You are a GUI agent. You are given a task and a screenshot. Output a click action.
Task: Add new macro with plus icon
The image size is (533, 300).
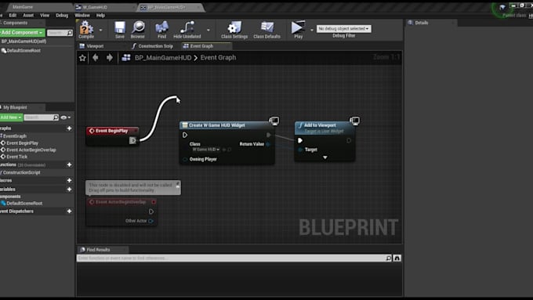(x=69, y=180)
